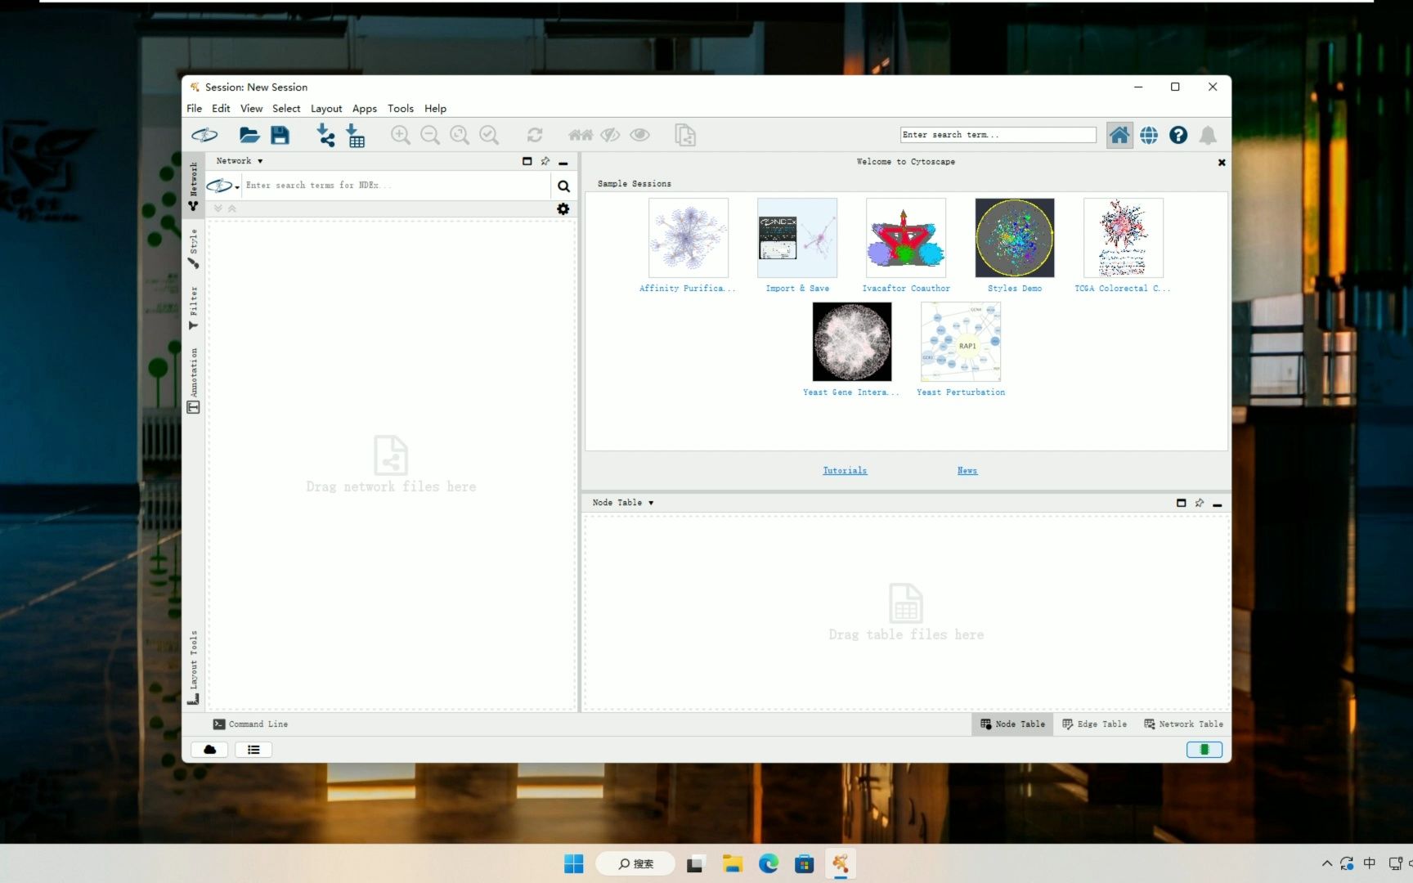Open the File menu

click(x=195, y=108)
